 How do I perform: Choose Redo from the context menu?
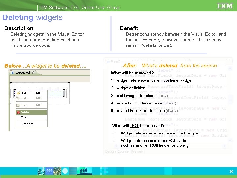tap(32, 98)
